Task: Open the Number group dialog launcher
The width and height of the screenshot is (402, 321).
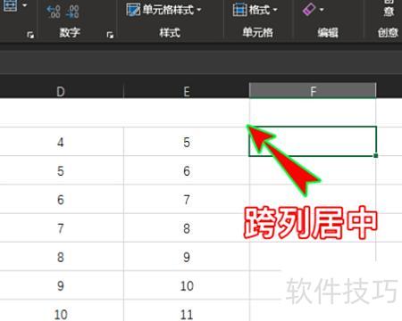Action: coord(110,35)
